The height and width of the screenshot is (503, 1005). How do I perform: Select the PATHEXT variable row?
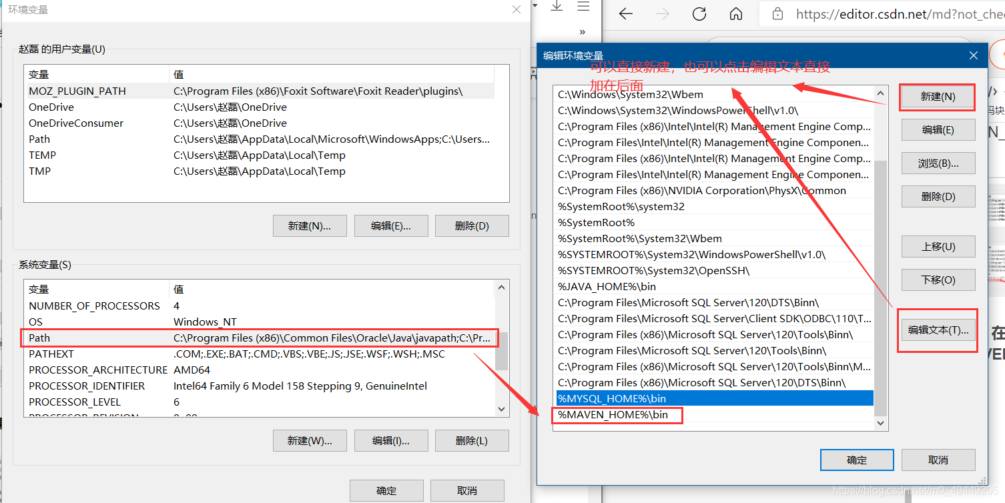(x=260, y=354)
